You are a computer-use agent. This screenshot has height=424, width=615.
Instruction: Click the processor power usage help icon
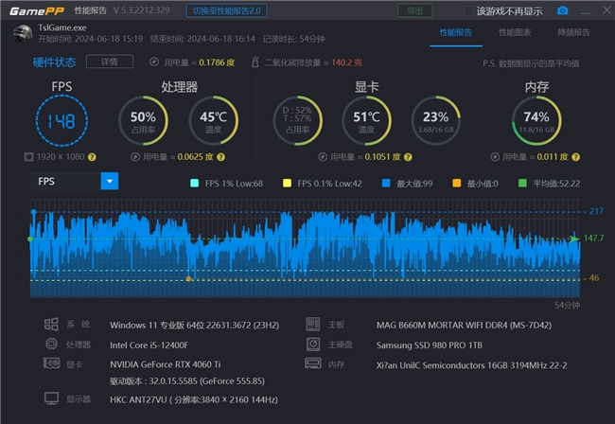220,157
